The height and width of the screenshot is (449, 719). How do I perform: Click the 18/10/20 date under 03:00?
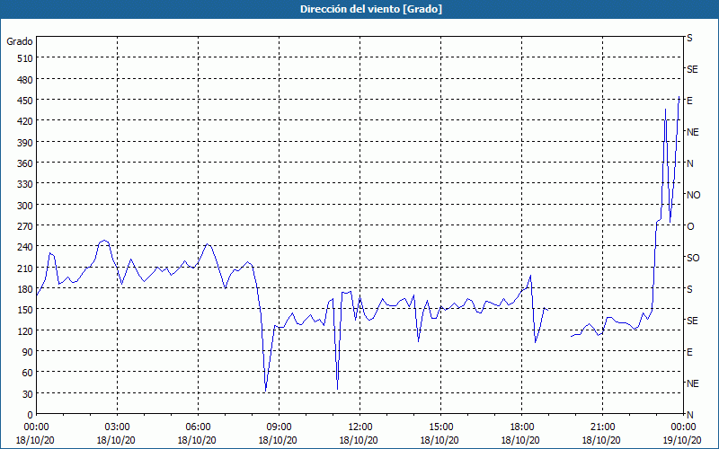(118, 440)
